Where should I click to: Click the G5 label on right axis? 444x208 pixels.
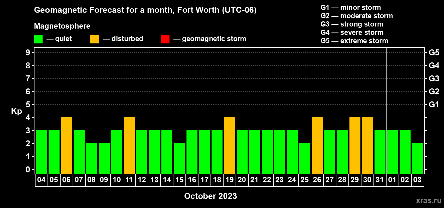pos(434,53)
